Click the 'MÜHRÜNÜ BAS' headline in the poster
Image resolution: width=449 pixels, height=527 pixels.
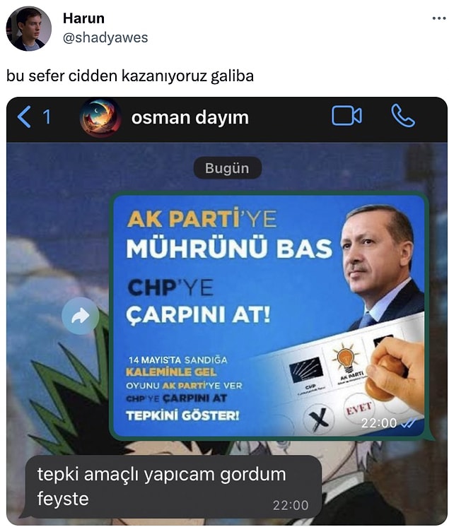(x=229, y=249)
